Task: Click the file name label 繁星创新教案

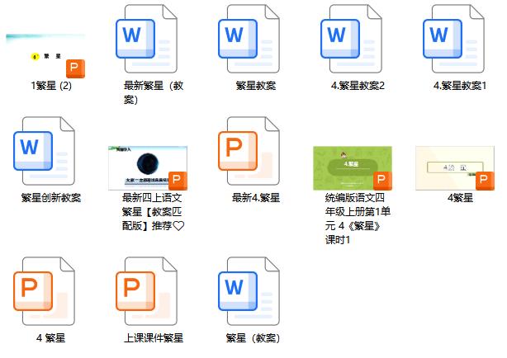Action: 51,198
